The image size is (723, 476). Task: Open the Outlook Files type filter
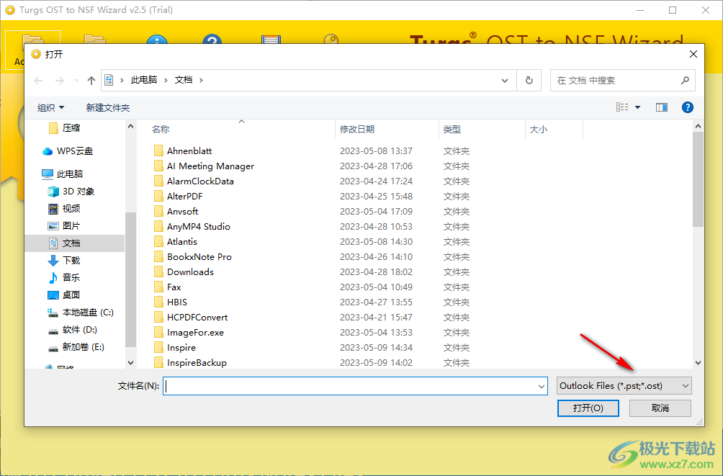coord(624,386)
